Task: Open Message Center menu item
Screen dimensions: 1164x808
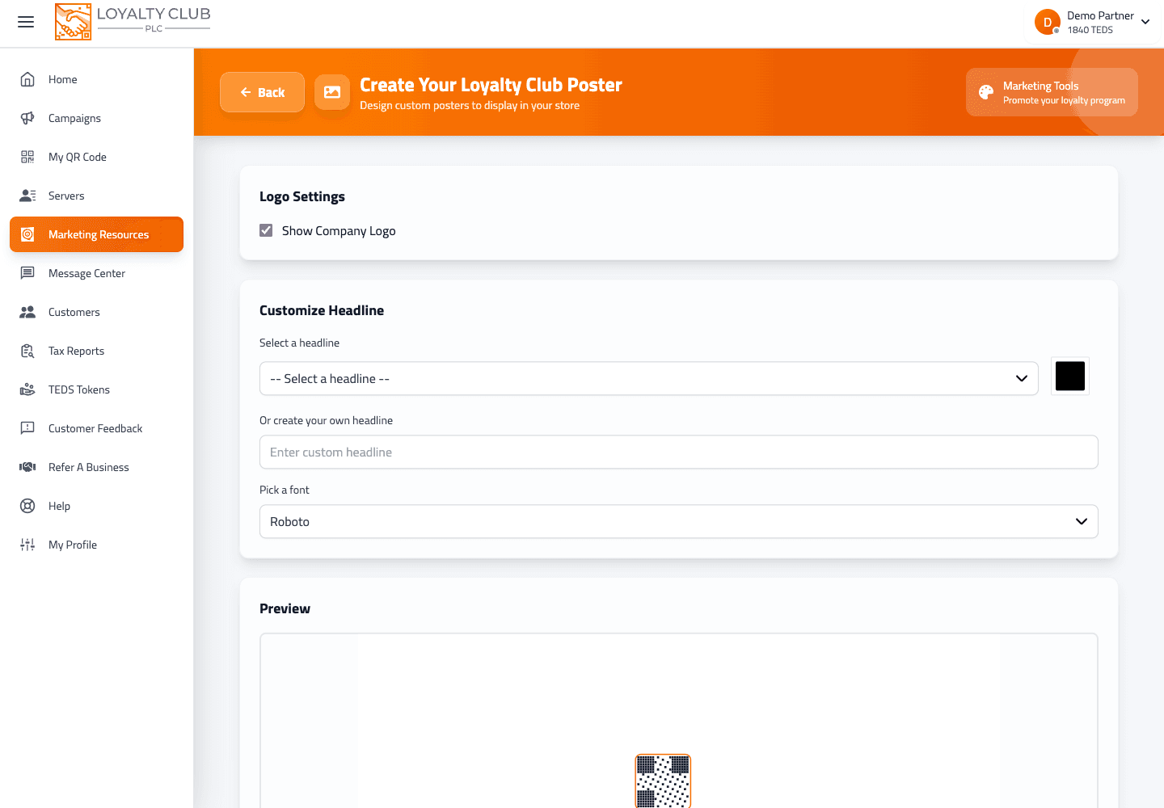Action: (x=96, y=273)
